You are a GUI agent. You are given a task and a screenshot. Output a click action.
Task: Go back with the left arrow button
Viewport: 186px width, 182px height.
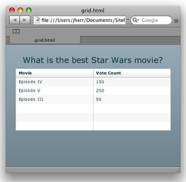pos(14,20)
